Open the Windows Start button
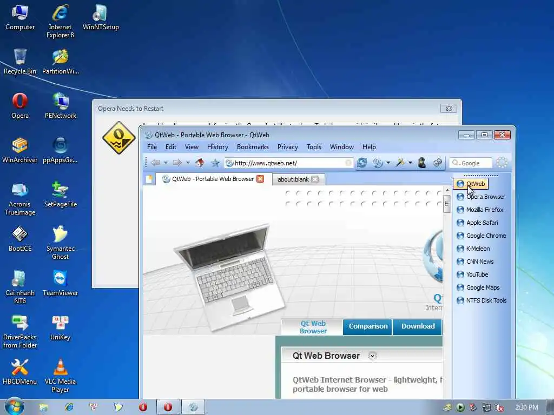The height and width of the screenshot is (415, 554). click(15, 407)
